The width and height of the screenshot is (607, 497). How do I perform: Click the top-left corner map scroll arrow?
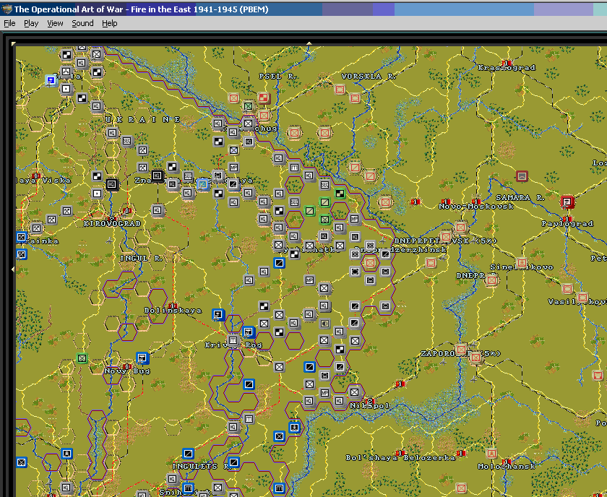[14, 44]
